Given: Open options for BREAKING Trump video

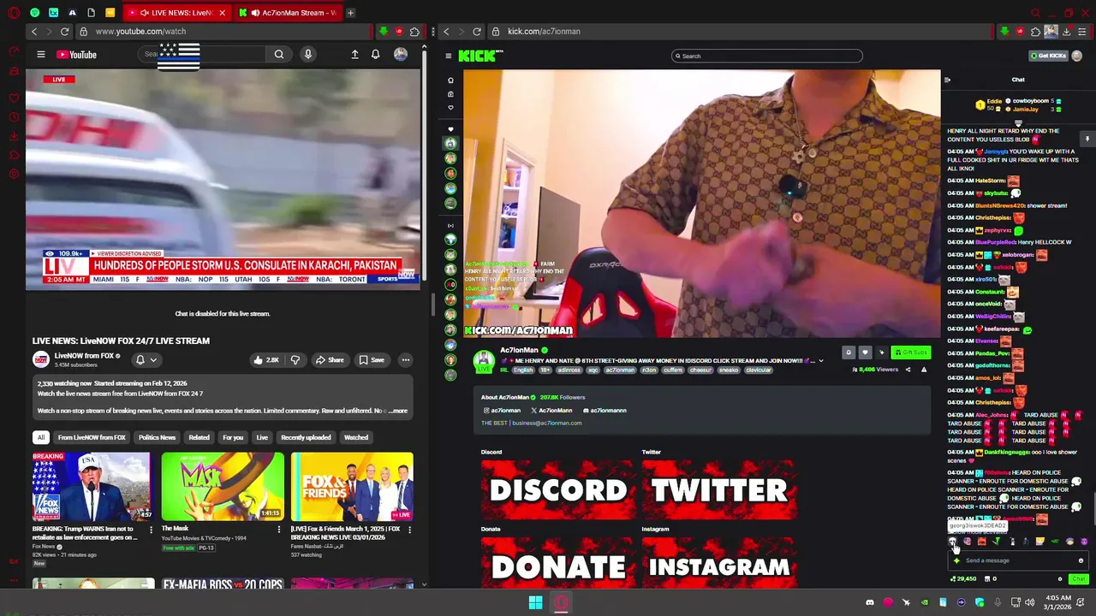Looking at the screenshot, I should (x=151, y=530).
